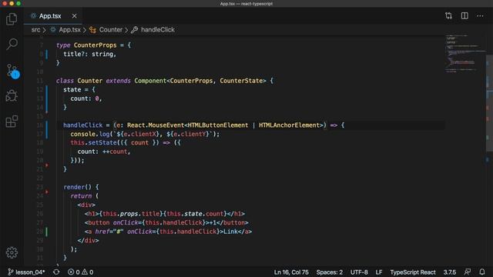Open the Source Control view
Viewport: 493px width, 277px height.
(12, 71)
